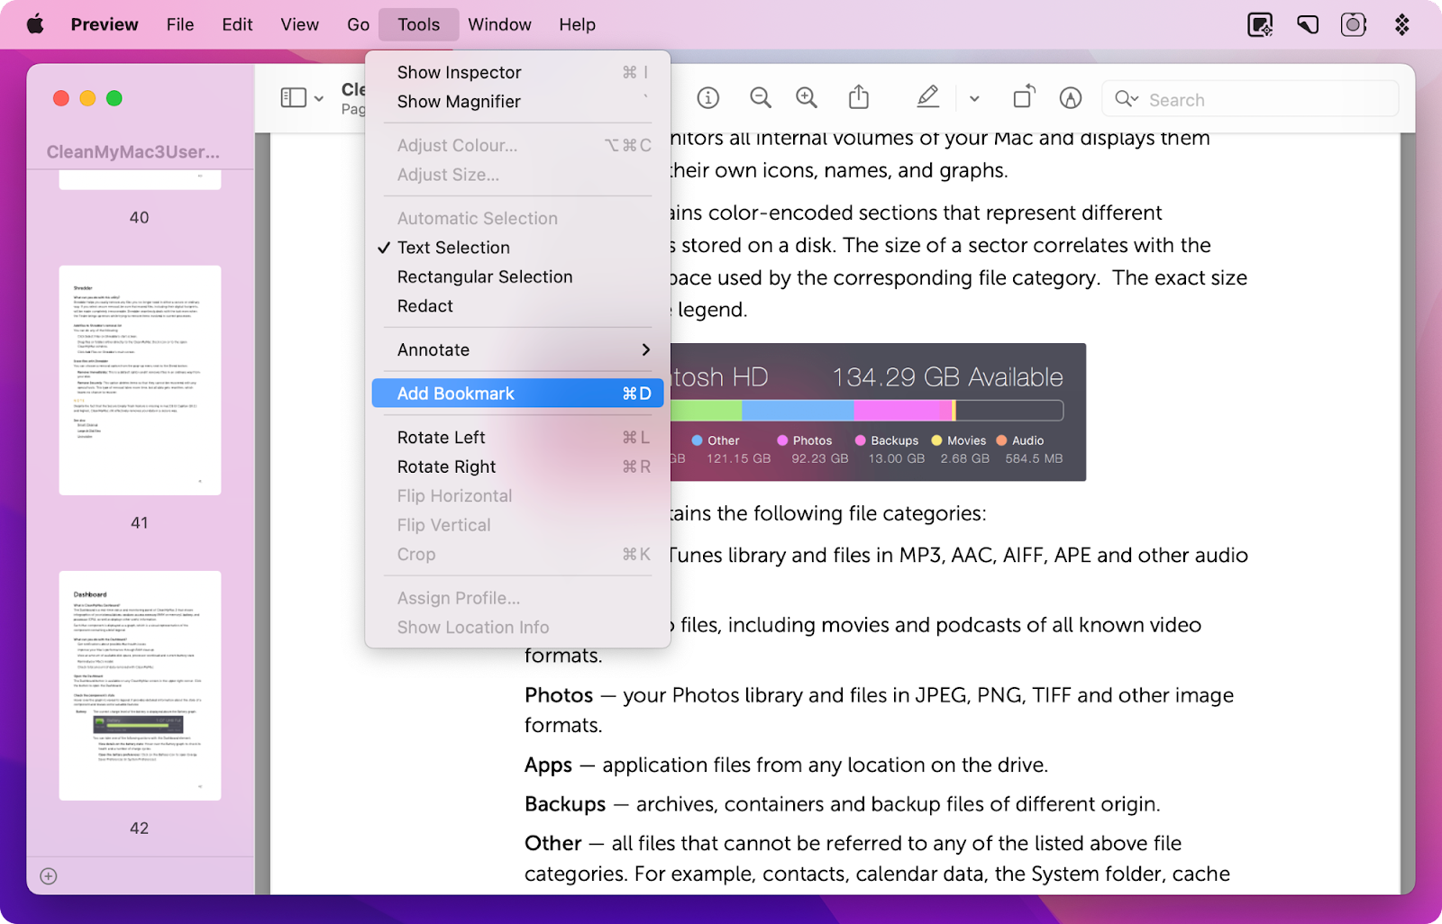Click the '121.15 GB' value

point(739,458)
